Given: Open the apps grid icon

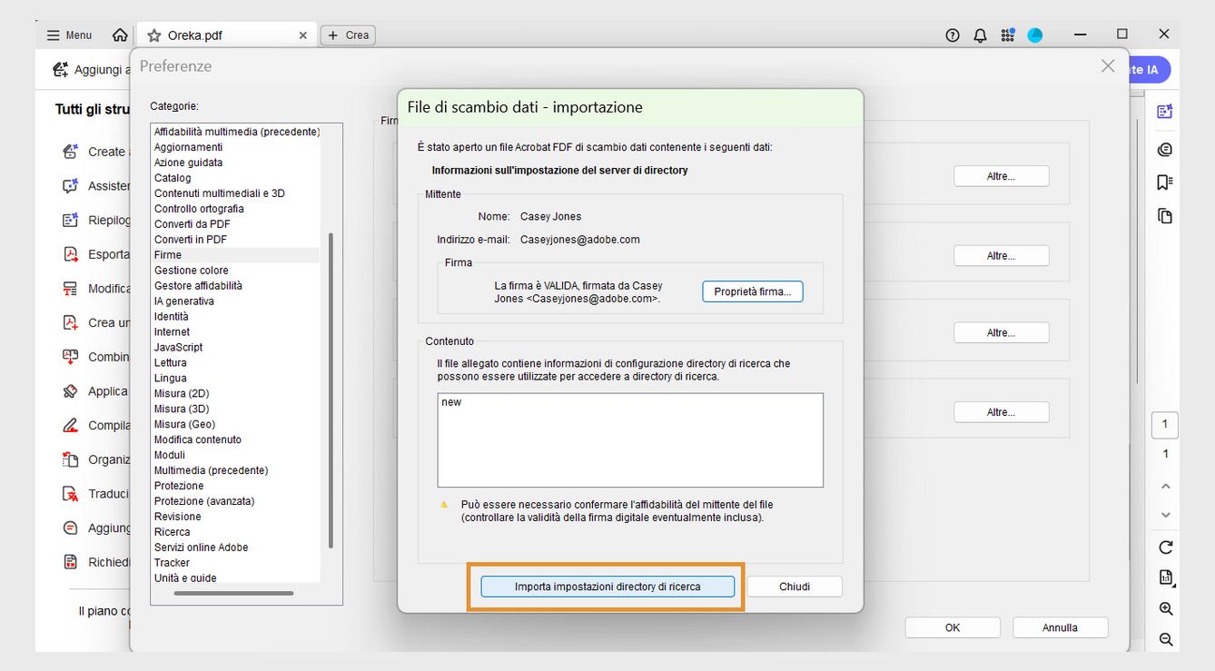Looking at the screenshot, I should click(x=1008, y=35).
